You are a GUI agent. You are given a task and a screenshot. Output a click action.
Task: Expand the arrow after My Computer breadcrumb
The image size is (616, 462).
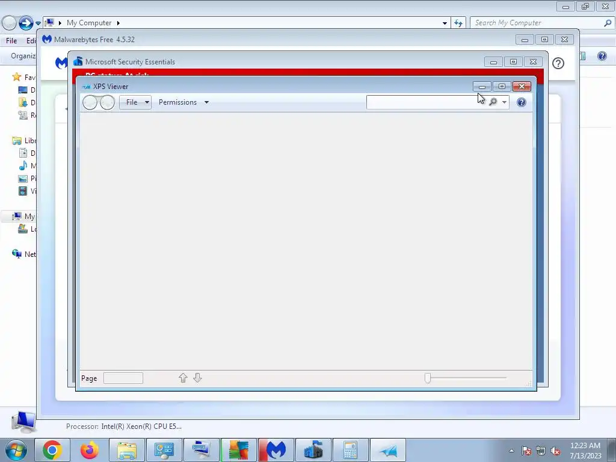pos(118,23)
